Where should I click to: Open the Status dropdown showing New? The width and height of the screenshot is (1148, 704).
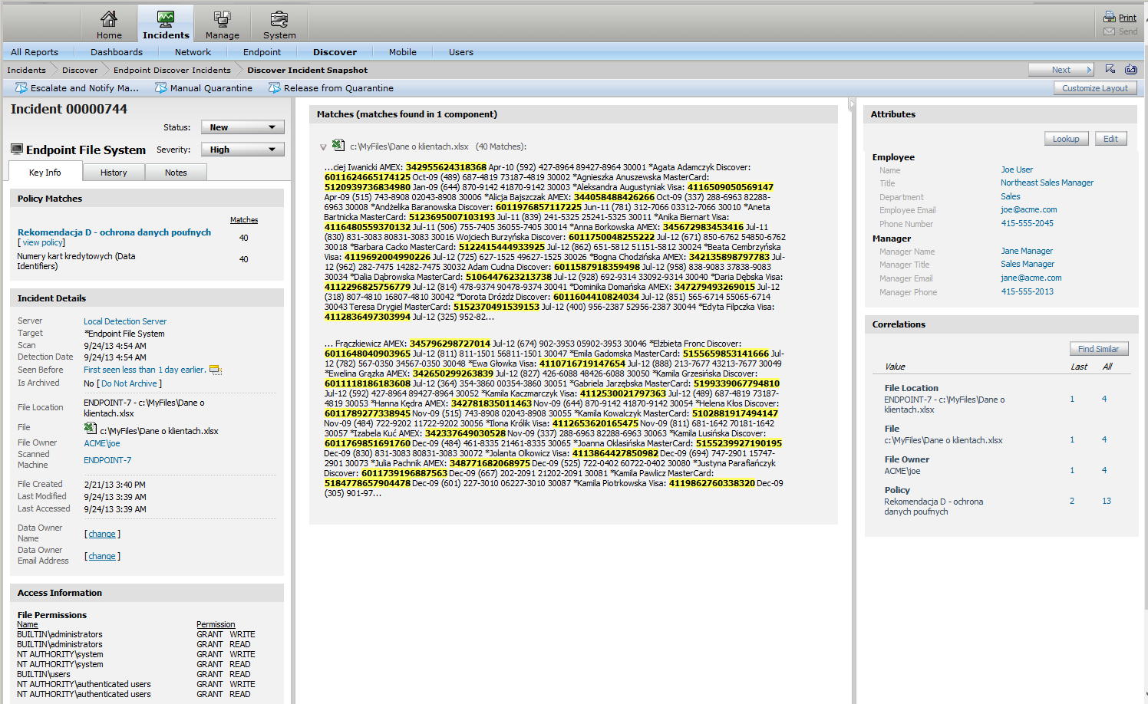(242, 127)
